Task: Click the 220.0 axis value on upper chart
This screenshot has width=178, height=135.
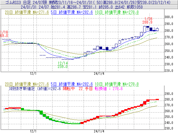Action: (x=169, y=71)
